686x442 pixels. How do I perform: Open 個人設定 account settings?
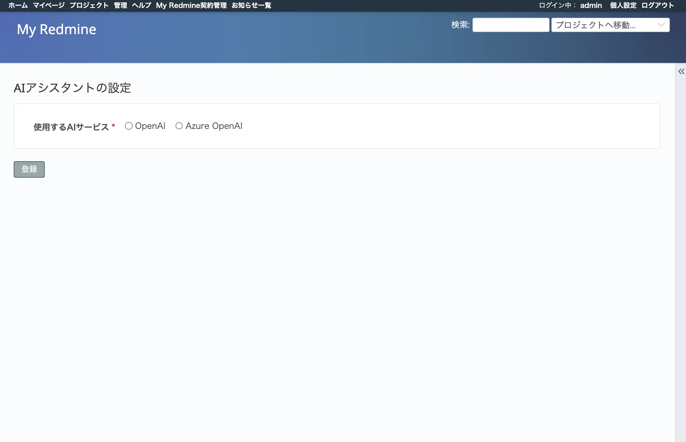coord(623,5)
